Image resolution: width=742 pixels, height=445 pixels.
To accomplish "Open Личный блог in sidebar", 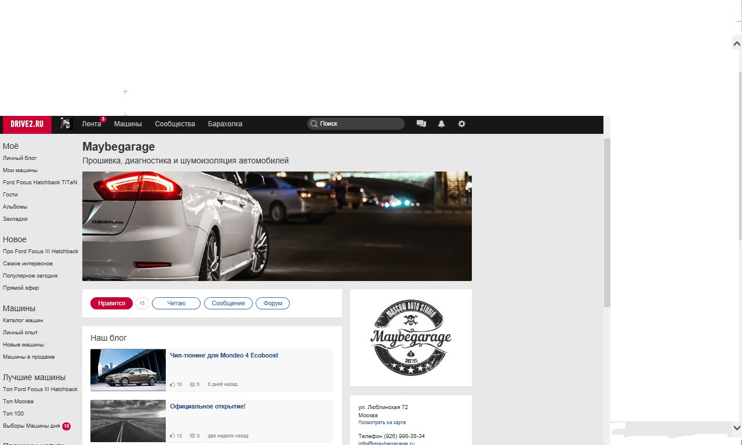I will (x=20, y=158).
